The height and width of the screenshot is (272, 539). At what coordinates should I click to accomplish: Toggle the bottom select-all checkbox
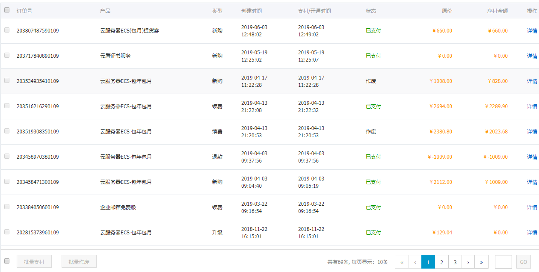pyautogui.click(x=7, y=261)
